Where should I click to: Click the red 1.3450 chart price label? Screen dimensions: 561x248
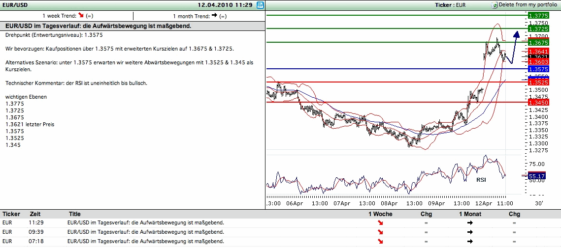pyautogui.click(x=538, y=103)
